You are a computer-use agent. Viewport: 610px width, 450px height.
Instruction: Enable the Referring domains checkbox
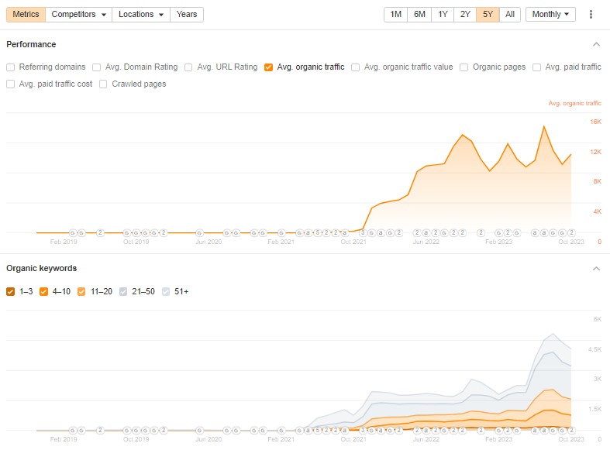(11, 67)
